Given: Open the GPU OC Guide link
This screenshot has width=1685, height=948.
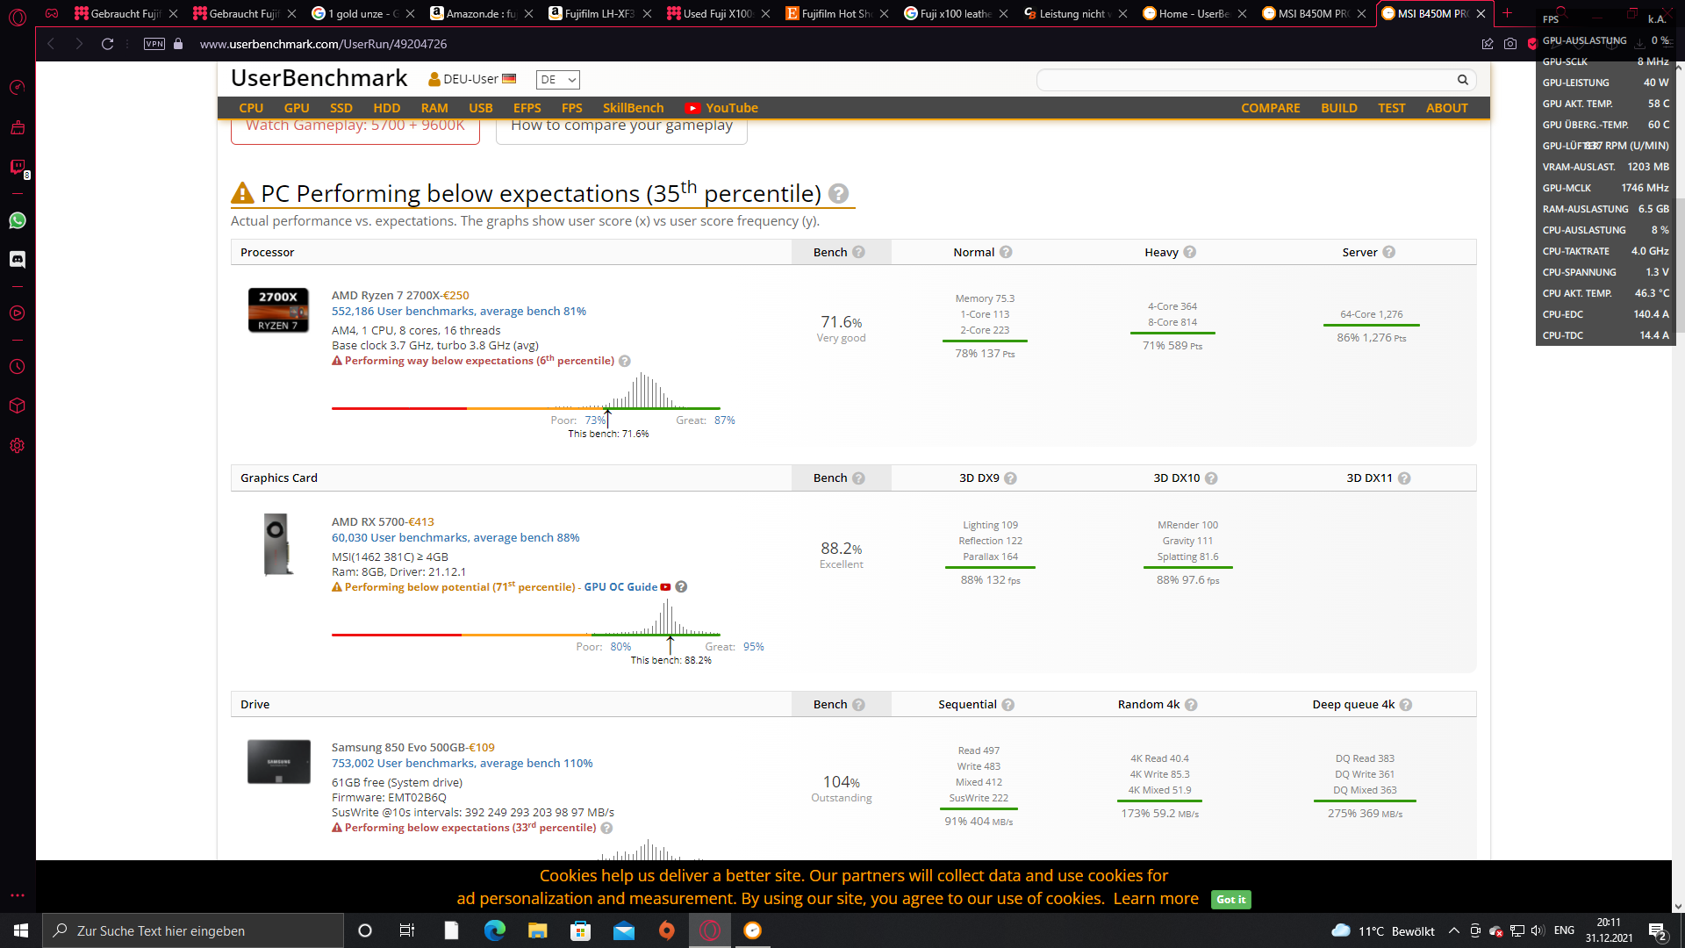Looking at the screenshot, I should point(620,587).
